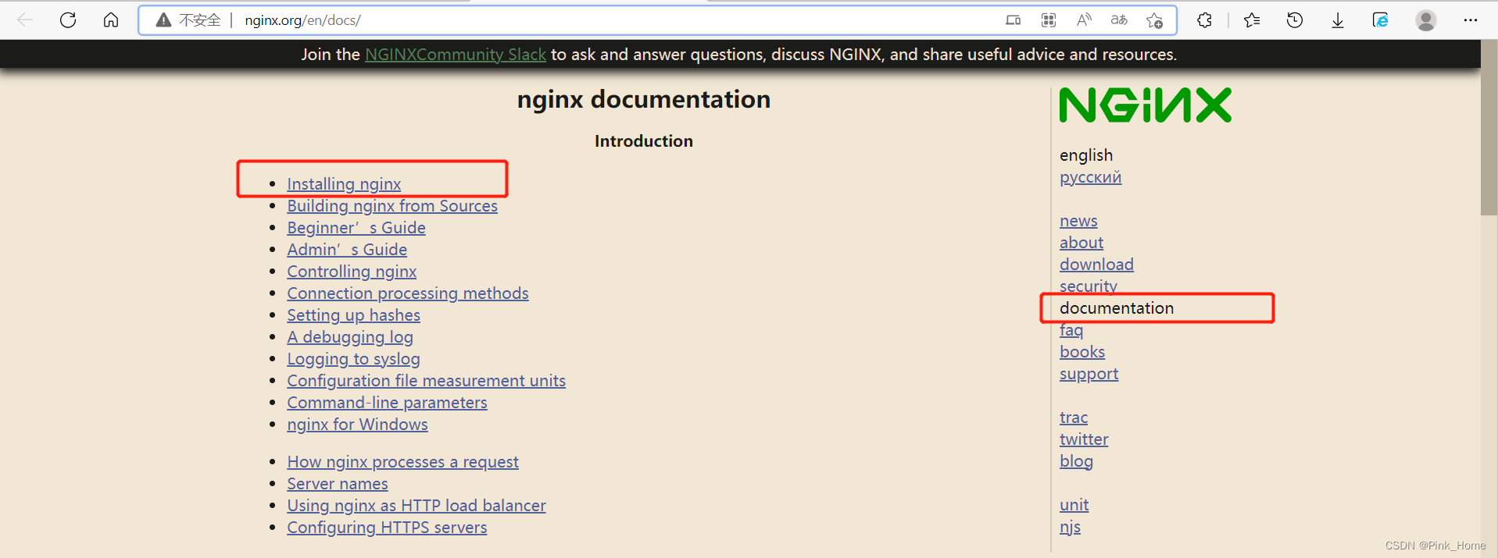This screenshot has width=1498, height=558.
Task: Go to the about page in sidebar
Action: coord(1081,243)
